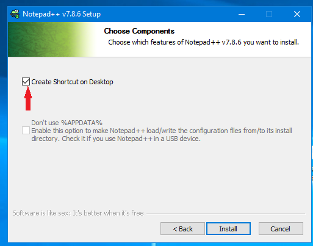Click the Notepad++ chameleon icon in title bar
The height and width of the screenshot is (246, 313).
[x=15, y=14]
